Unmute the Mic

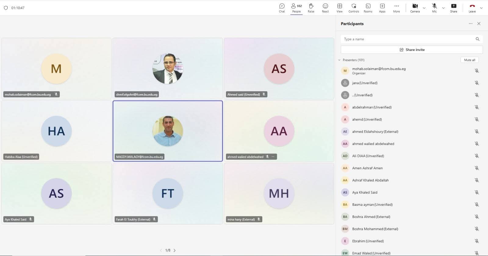[434, 8]
